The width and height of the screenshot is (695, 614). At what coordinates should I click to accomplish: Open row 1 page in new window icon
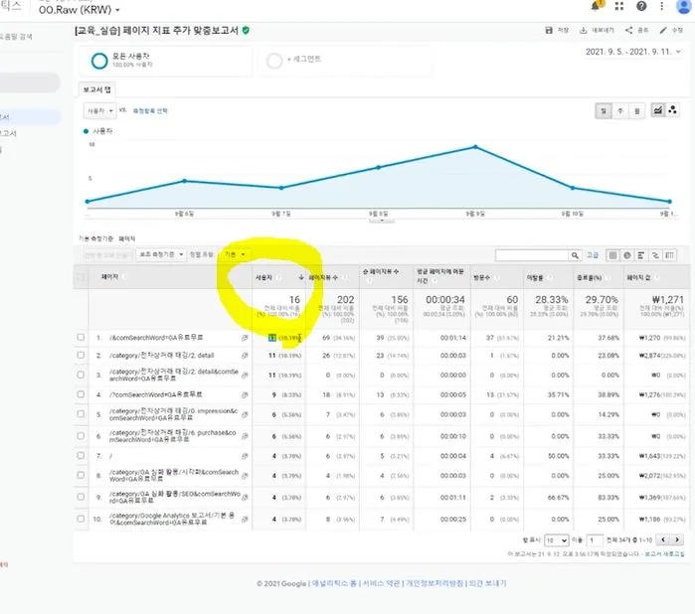tap(245, 338)
